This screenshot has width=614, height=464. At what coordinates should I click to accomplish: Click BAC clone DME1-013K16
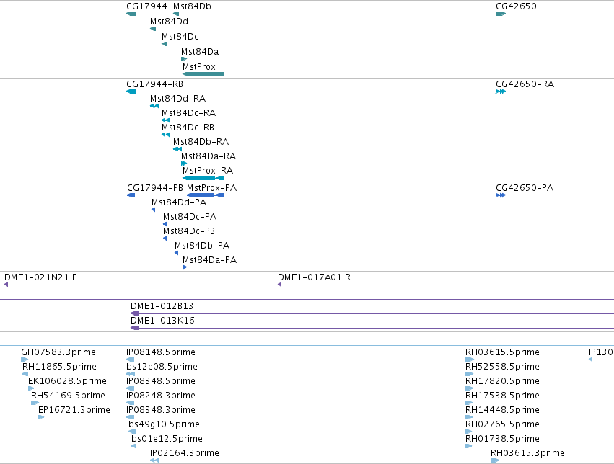pos(162,321)
